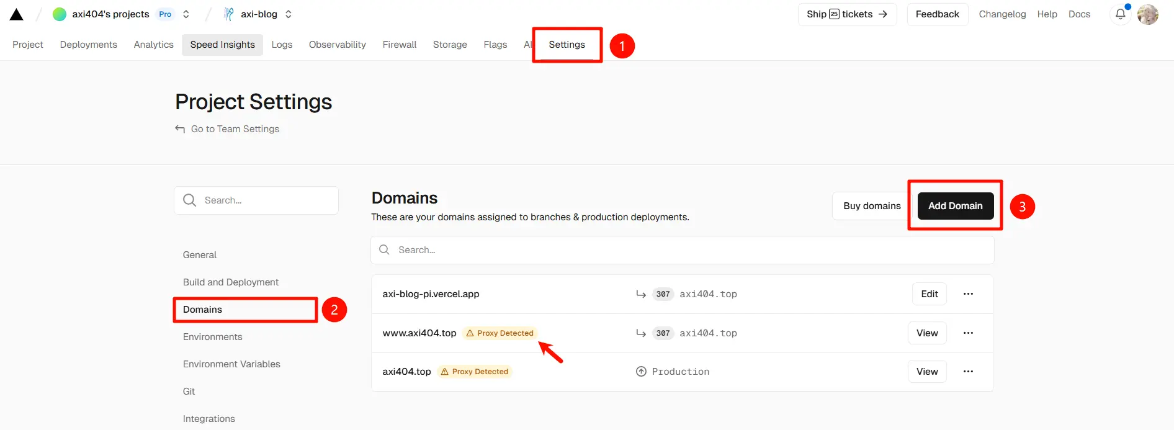Expand the axi404's projects team switcher
Viewport: 1174px width, 430px height.
tap(186, 14)
